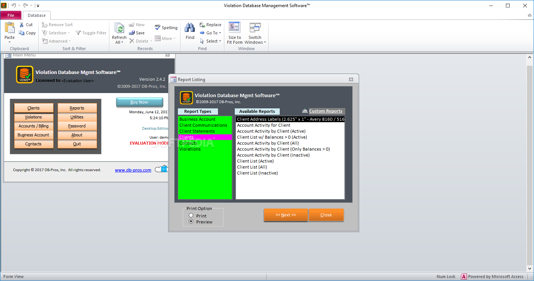Open the File tab

11,15
